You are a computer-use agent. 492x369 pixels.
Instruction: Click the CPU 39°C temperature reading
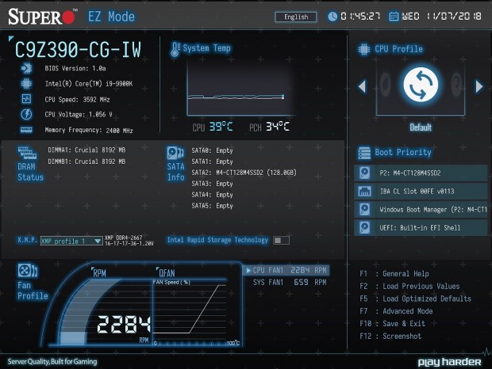213,127
